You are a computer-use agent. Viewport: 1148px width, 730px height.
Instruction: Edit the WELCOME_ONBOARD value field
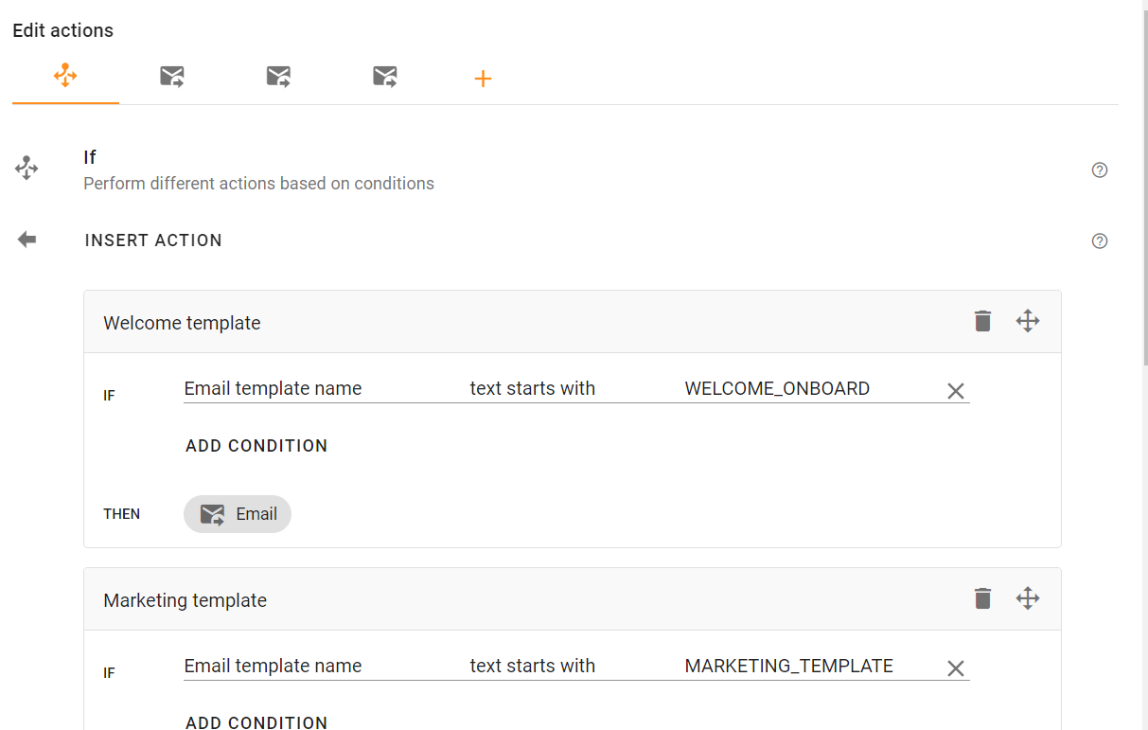(x=810, y=388)
